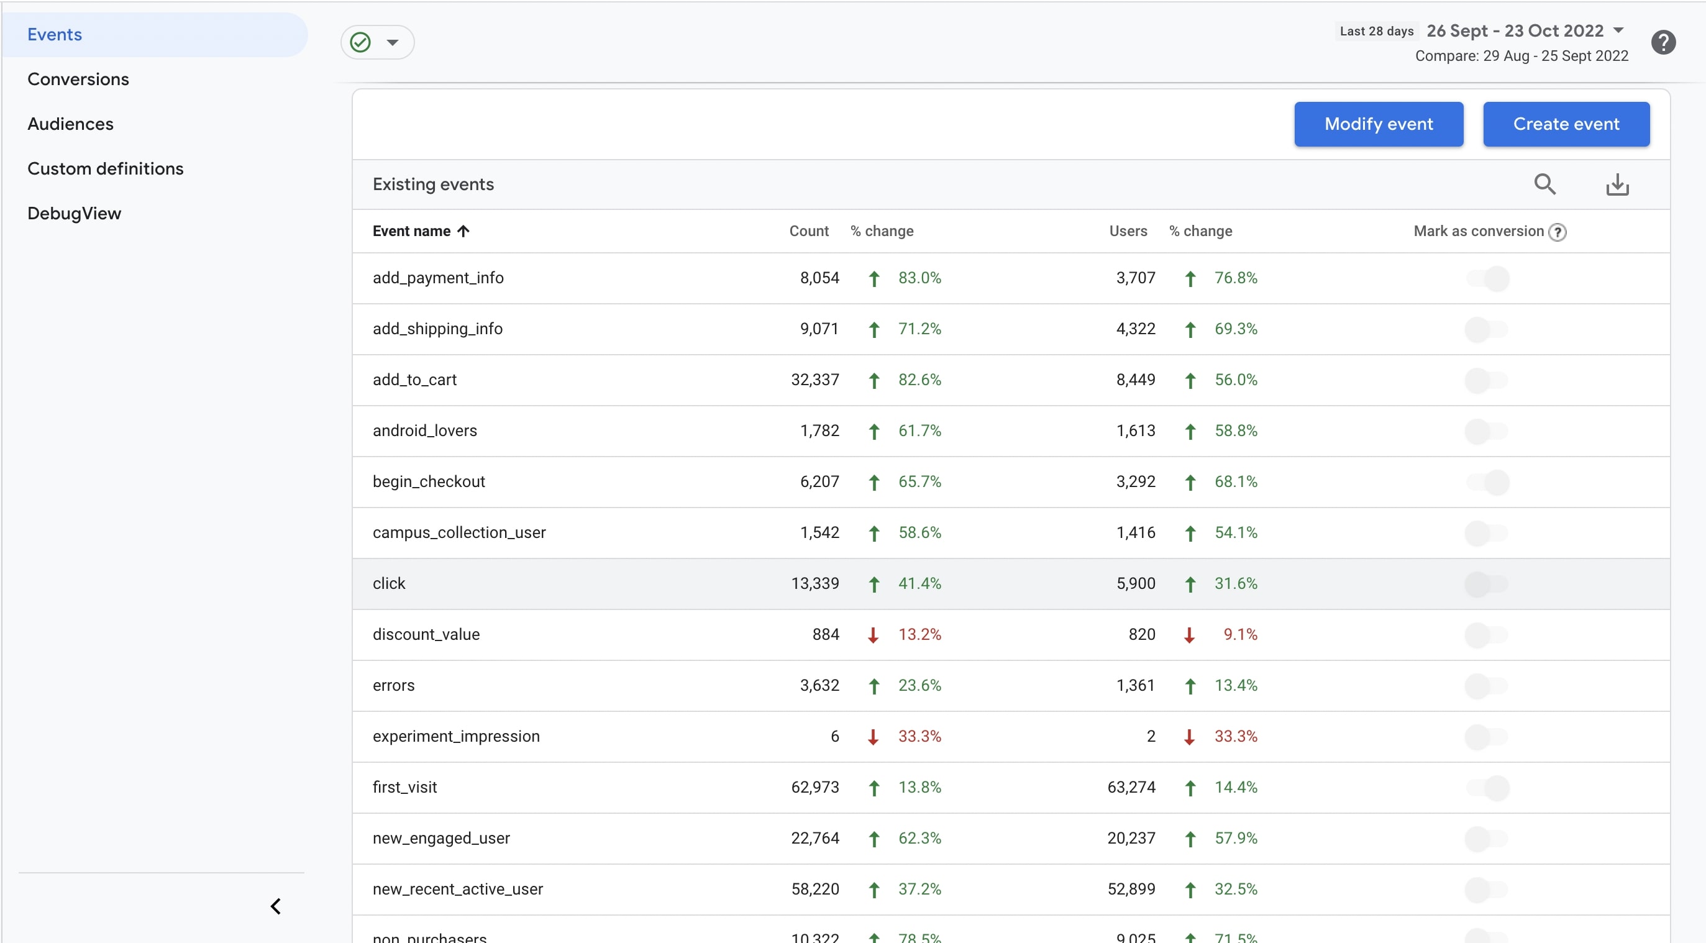1706x943 pixels.
Task: Open the date range dropdown
Action: (x=1618, y=30)
